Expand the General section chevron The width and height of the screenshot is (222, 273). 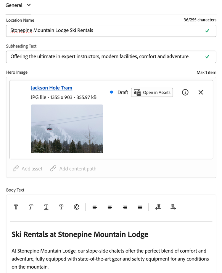point(29,5)
